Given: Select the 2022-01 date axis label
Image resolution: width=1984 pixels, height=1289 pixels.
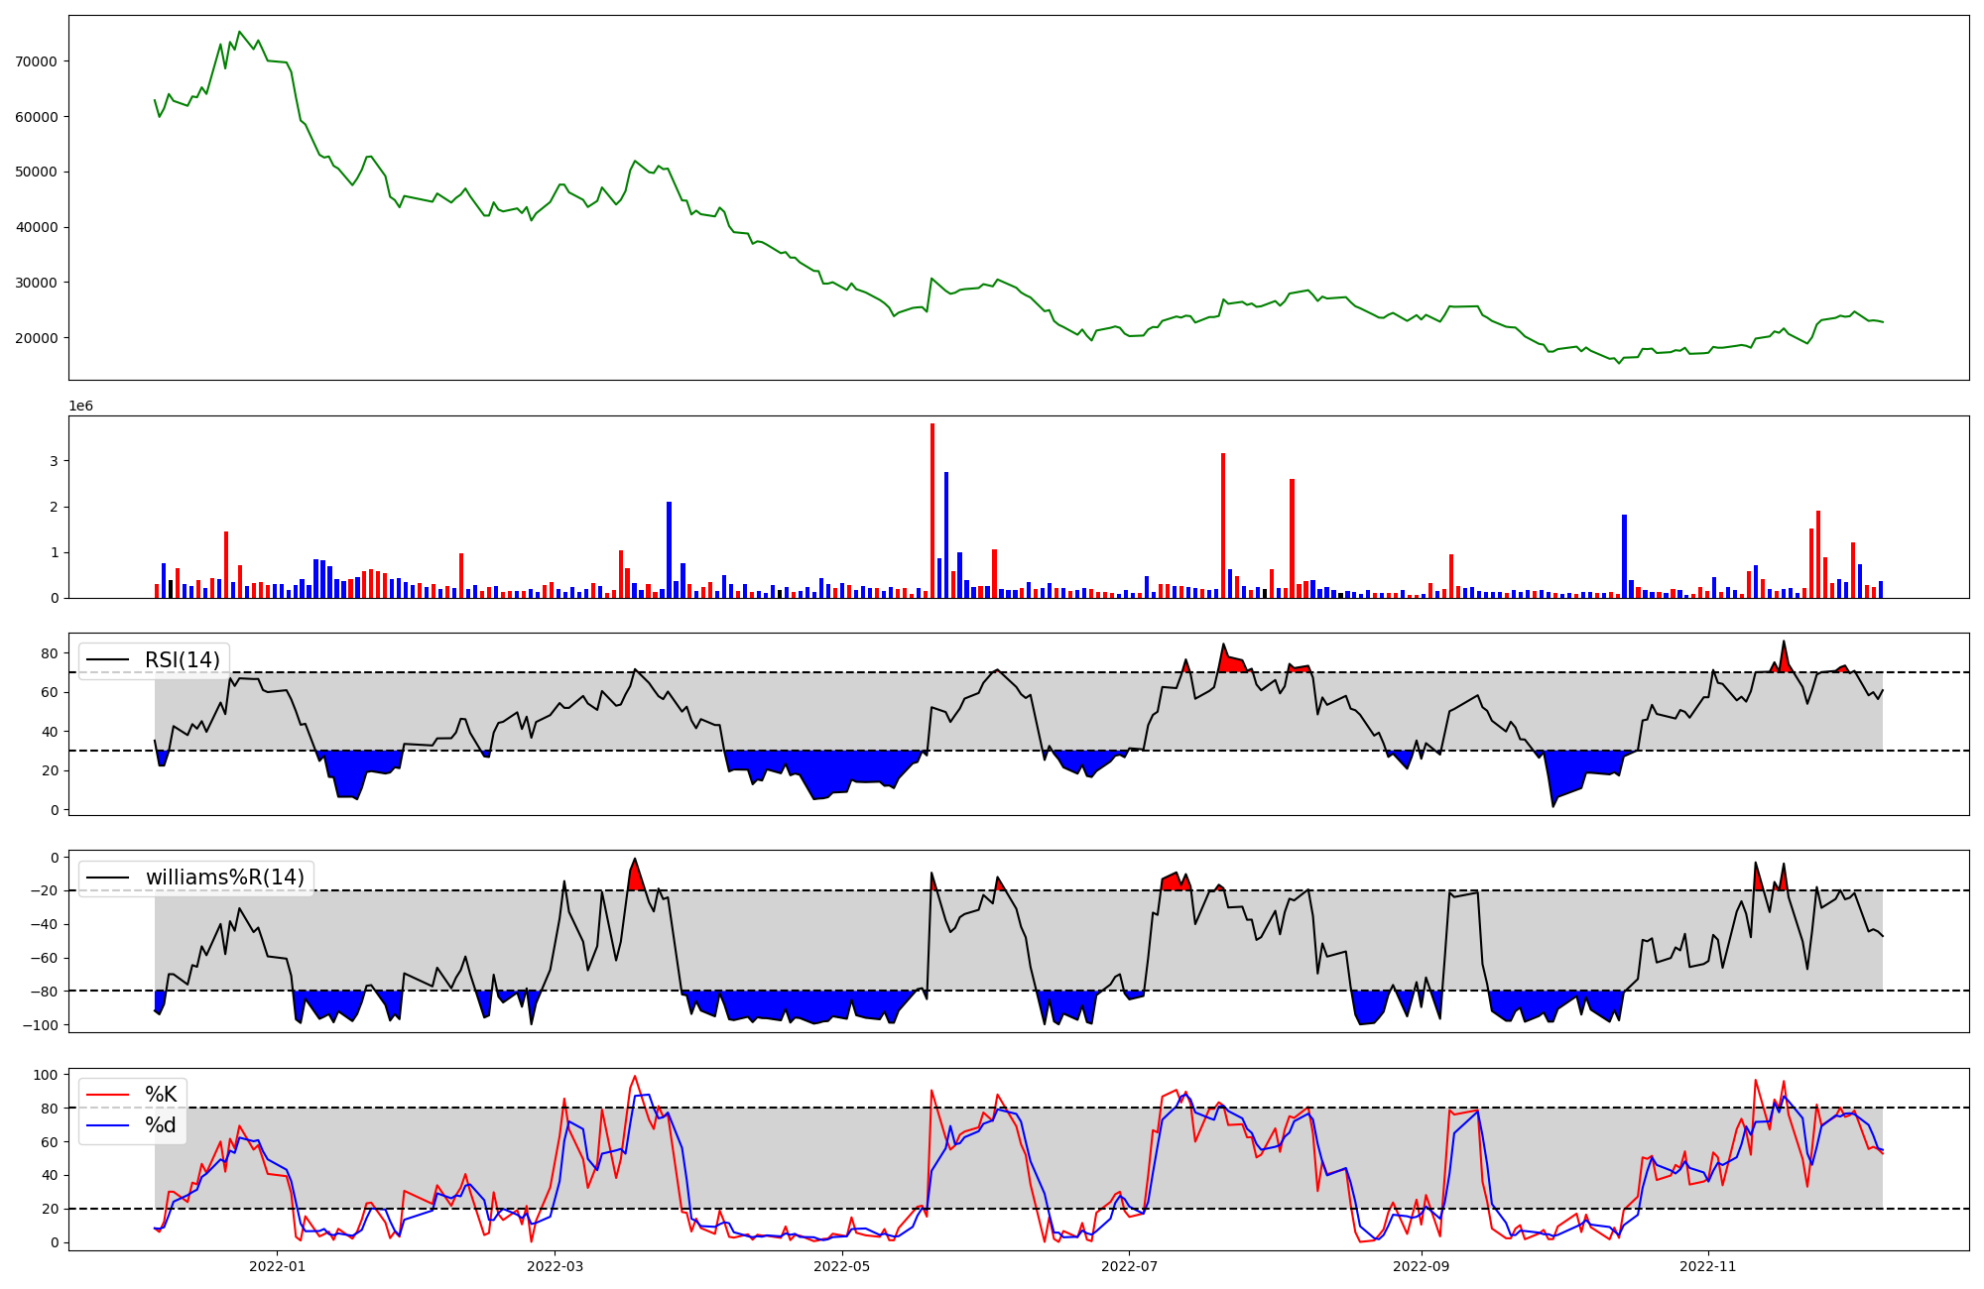Looking at the screenshot, I should point(277,1266).
